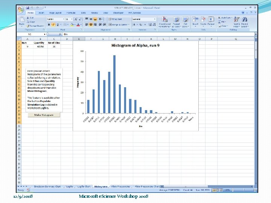The image size is (271, 203).
Task: Switch to Simulation Summary Chart sheet tab
Action: pos(47,186)
